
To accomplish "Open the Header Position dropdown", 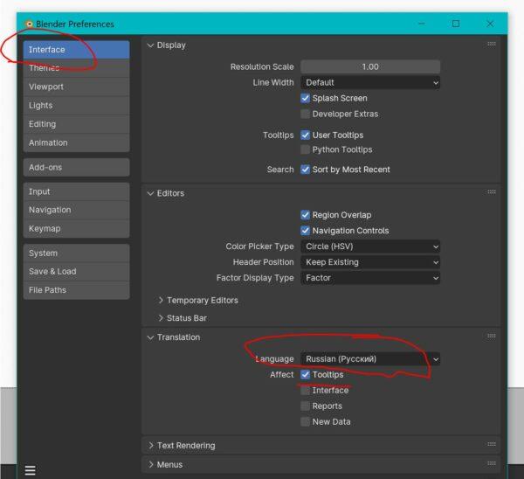I will pos(370,262).
